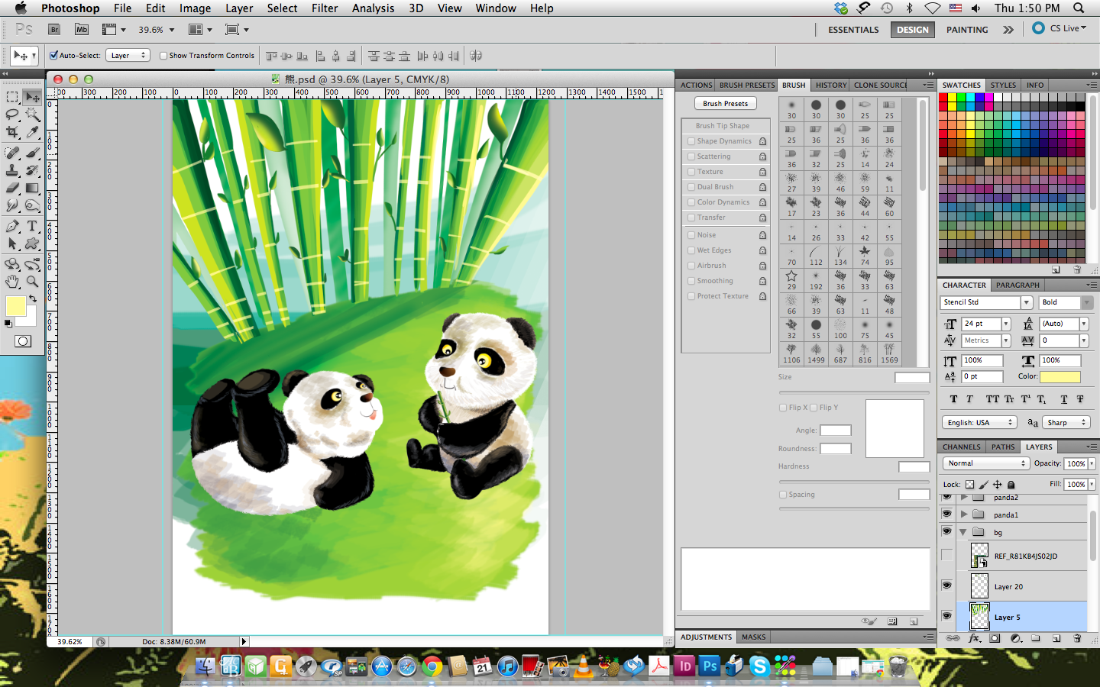Launch Adobe Bridge from the top bar
The height and width of the screenshot is (687, 1100).
click(x=54, y=30)
